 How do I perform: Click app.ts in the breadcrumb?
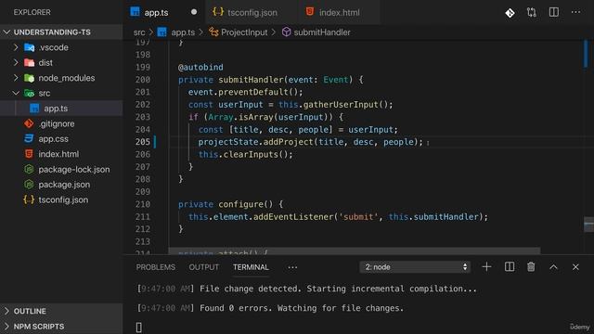(x=183, y=32)
